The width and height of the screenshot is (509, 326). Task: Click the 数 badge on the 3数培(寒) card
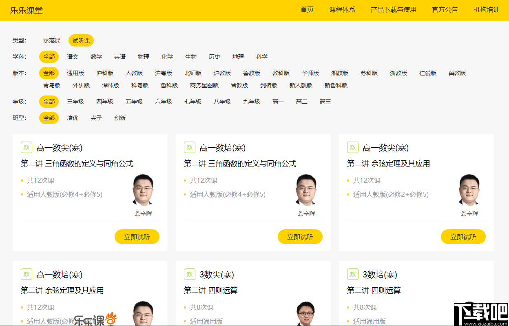click(x=352, y=274)
